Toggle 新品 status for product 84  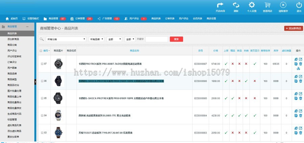pos(239,116)
